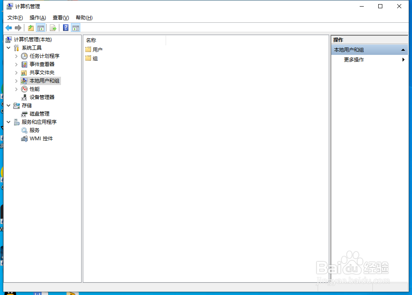
Task: Select the 共享文件夹 tree label
Action: 42,73
